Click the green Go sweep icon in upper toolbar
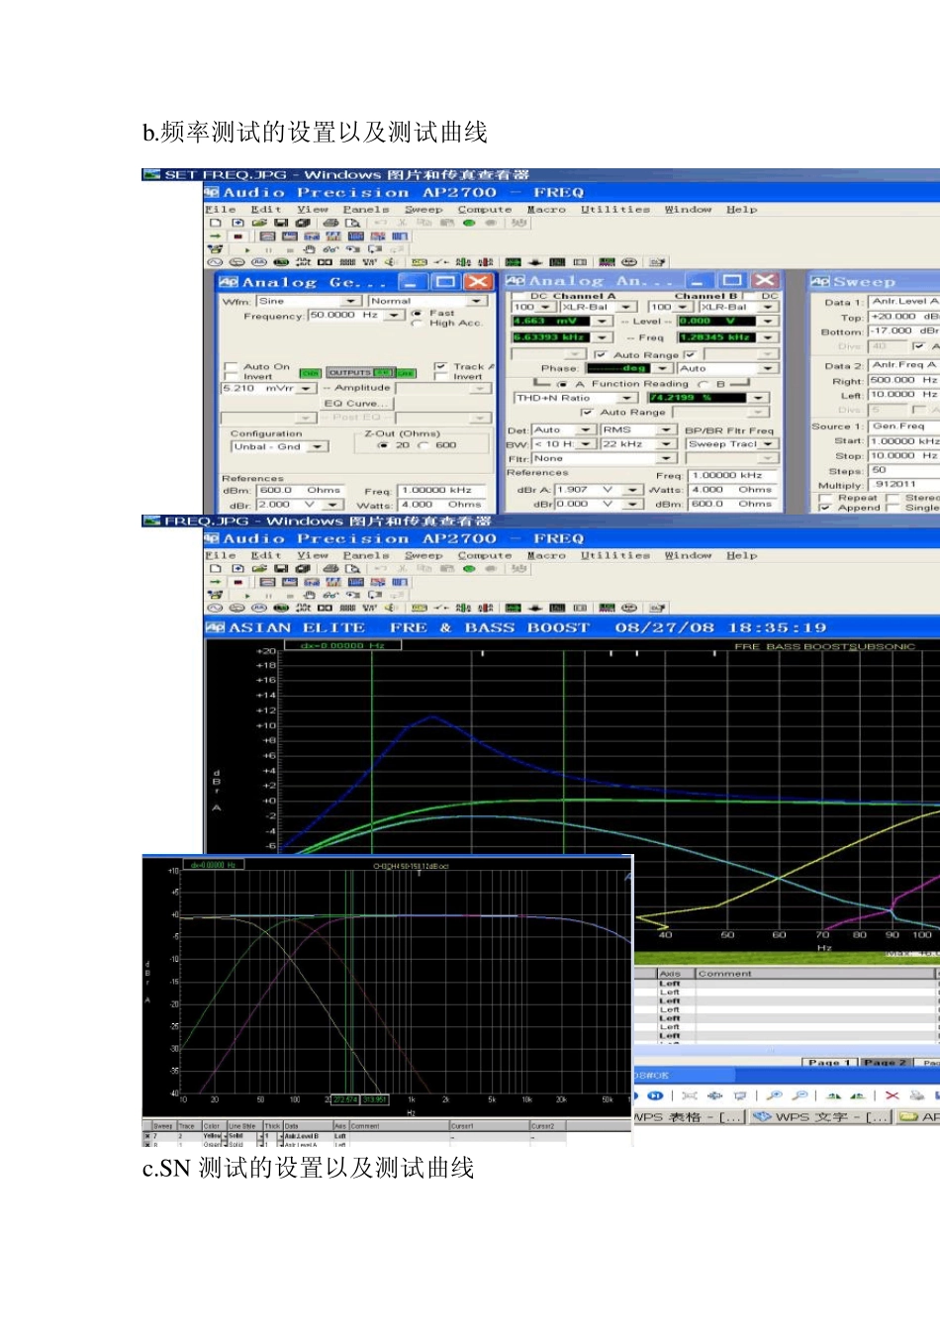 (469, 223)
